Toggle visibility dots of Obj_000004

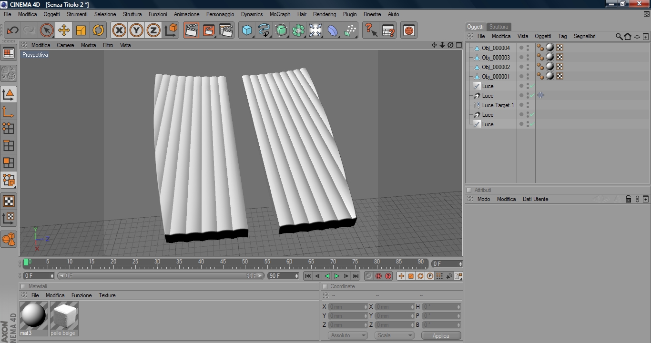tap(528, 48)
